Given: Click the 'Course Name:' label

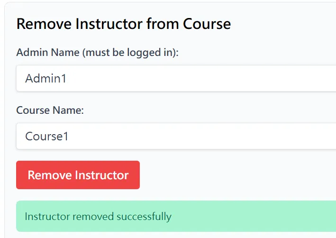Looking at the screenshot, I should tap(50, 110).
